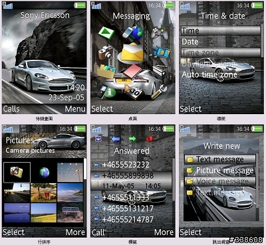Tap the Calls softkey on home screen
266x245 pixels.
[11, 109]
